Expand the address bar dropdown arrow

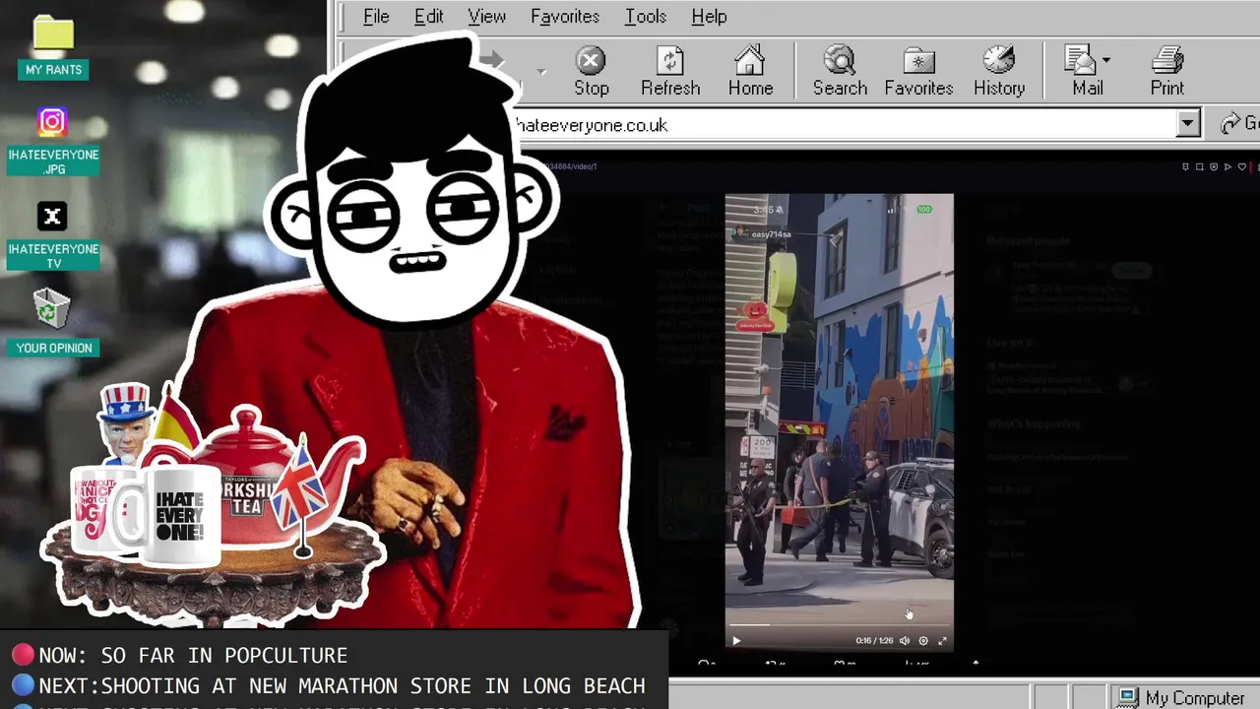[1188, 124]
